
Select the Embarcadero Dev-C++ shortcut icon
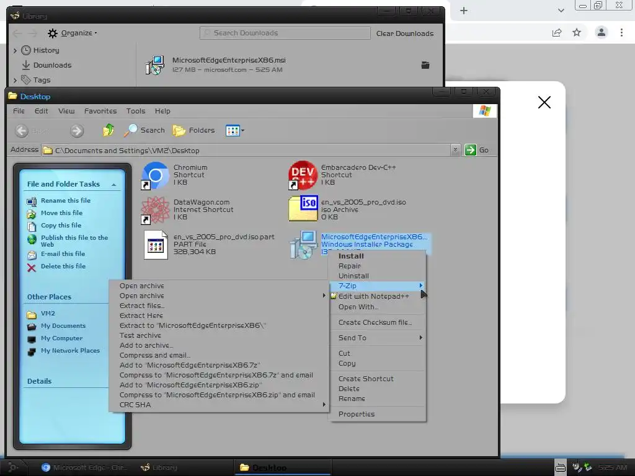(x=303, y=175)
